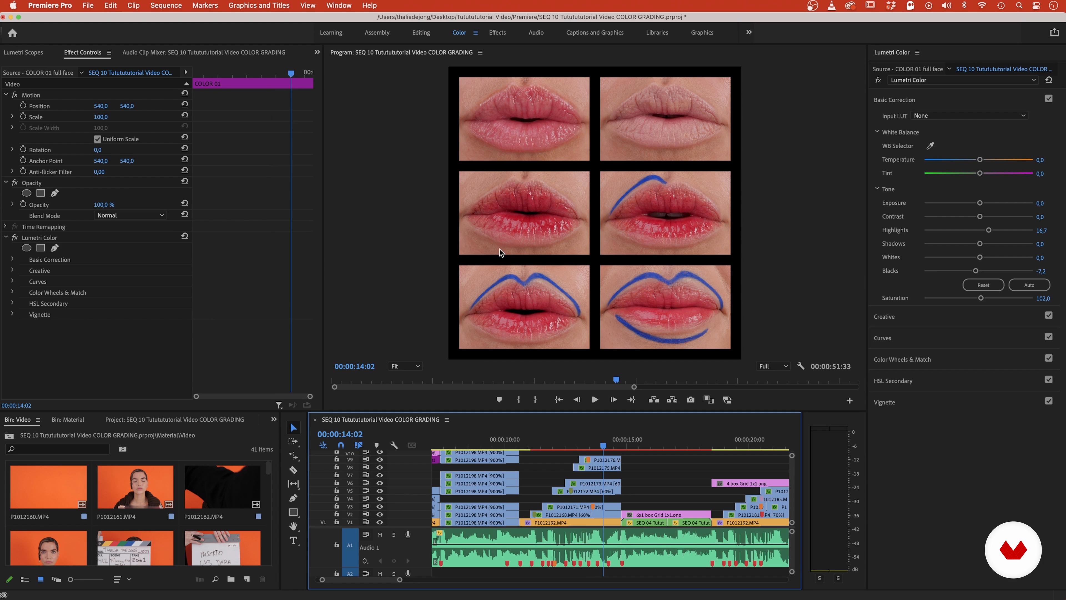Click the Lift button in monitor
The image size is (1066, 600).
click(654, 400)
